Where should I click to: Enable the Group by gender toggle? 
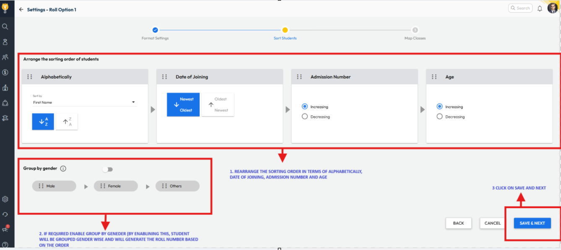(x=108, y=169)
